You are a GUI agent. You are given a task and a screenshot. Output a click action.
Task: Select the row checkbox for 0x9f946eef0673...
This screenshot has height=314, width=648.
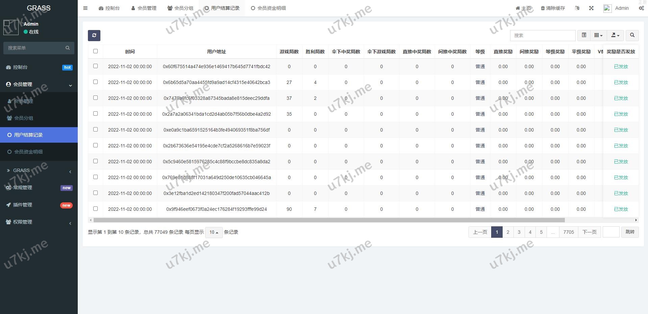[x=95, y=209]
